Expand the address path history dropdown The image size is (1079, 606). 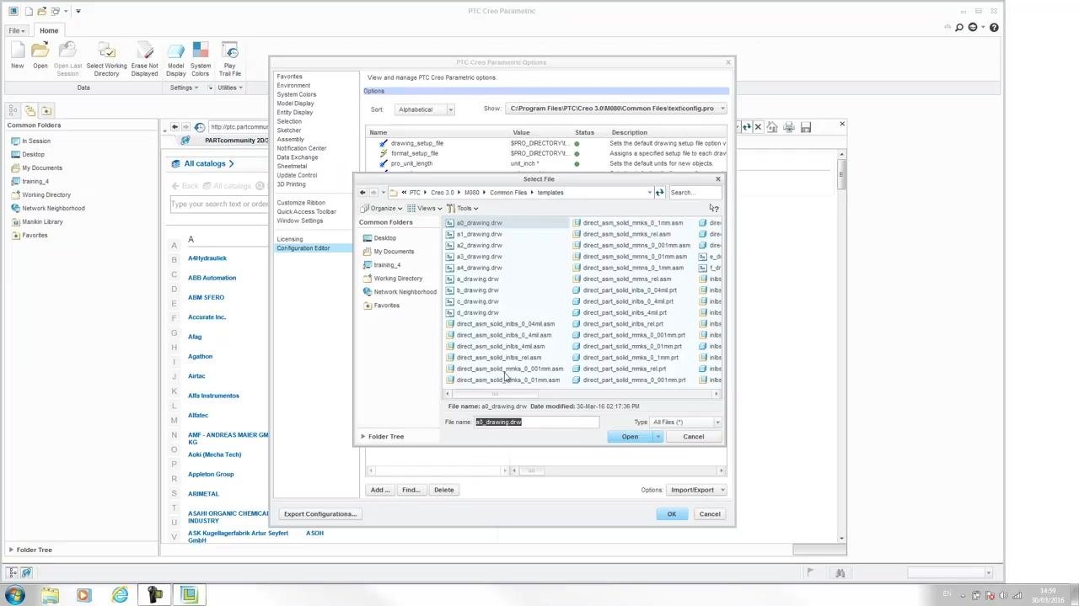click(649, 193)
